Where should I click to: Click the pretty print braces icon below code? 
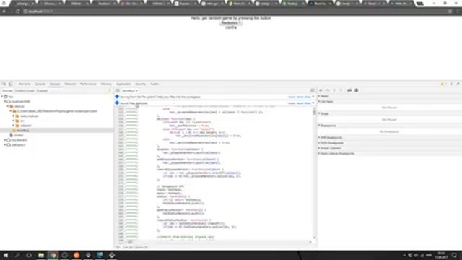[118, 247]
